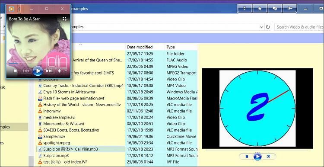Open preview in Windows Media Player
This screenshot has width=324, height=167.
(x=268, y=157)
